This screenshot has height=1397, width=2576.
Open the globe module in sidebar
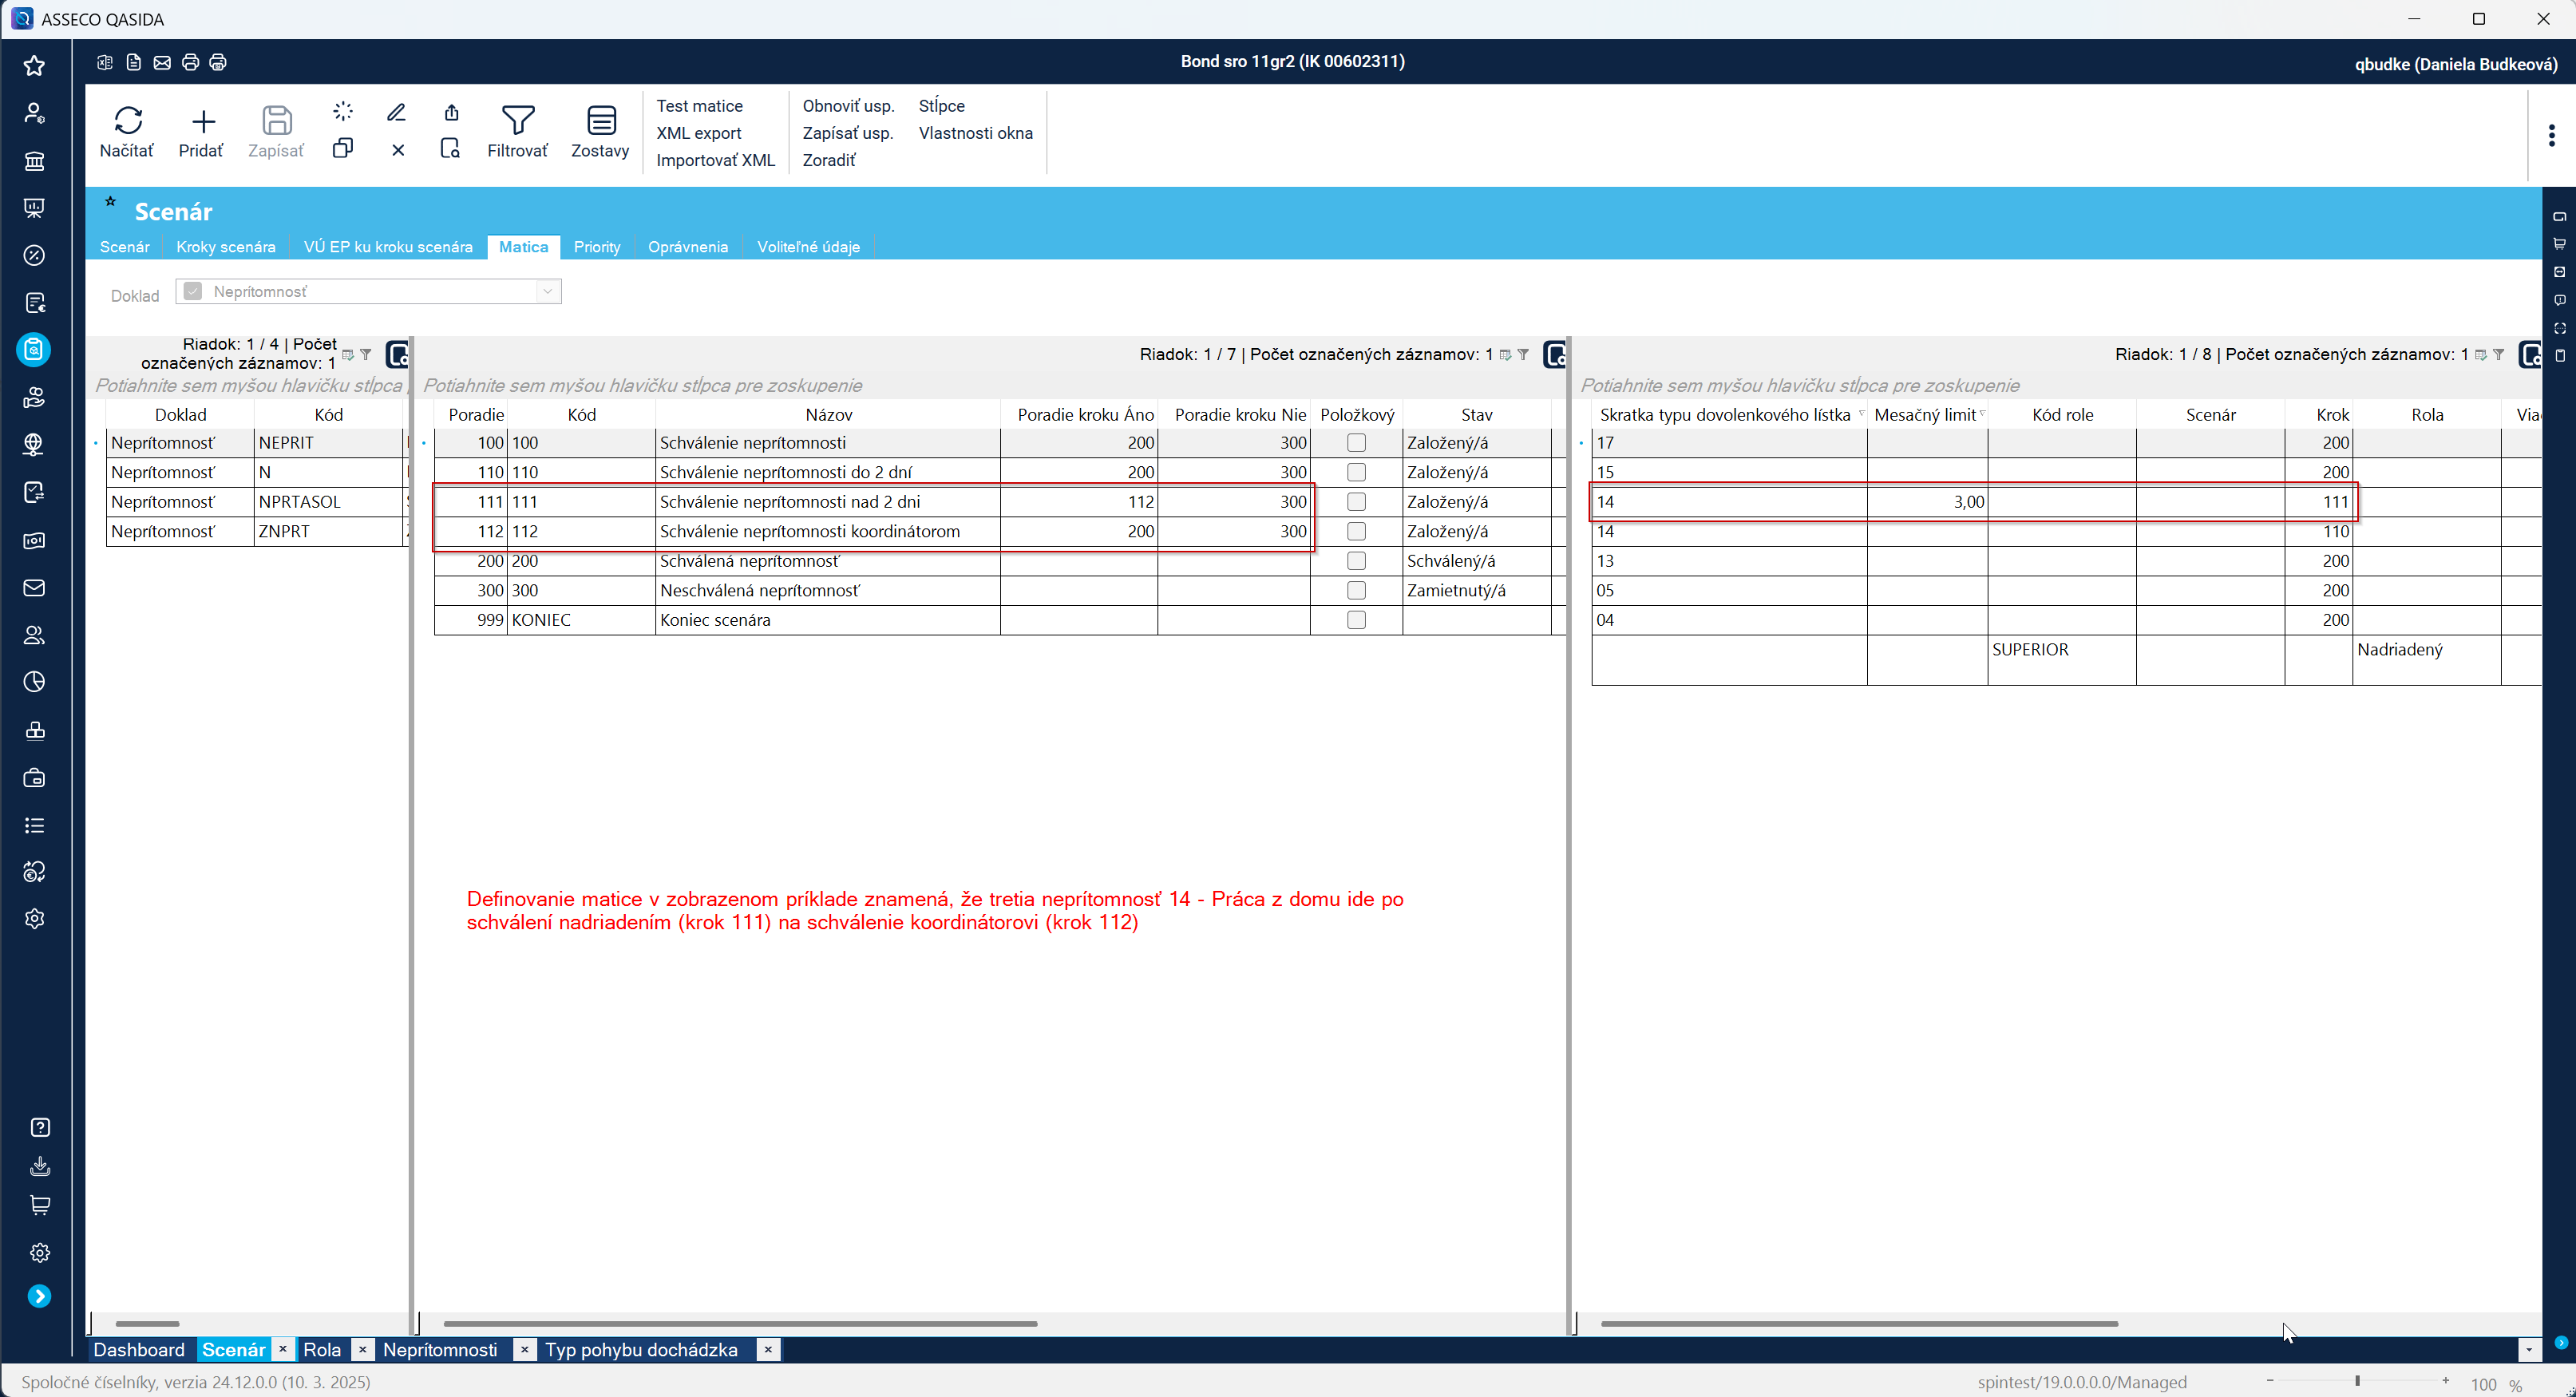(34, 445)
